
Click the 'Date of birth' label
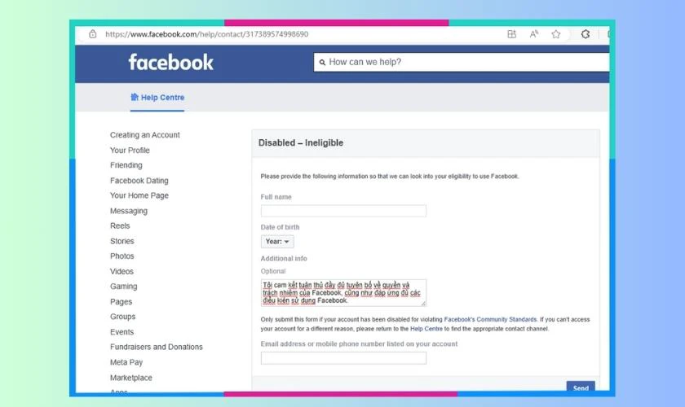tap(280, 227)
